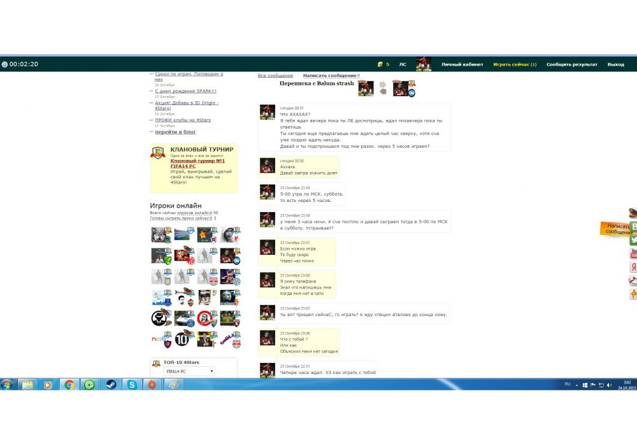Open Steam from the Windows taskbar

point(111,385)
